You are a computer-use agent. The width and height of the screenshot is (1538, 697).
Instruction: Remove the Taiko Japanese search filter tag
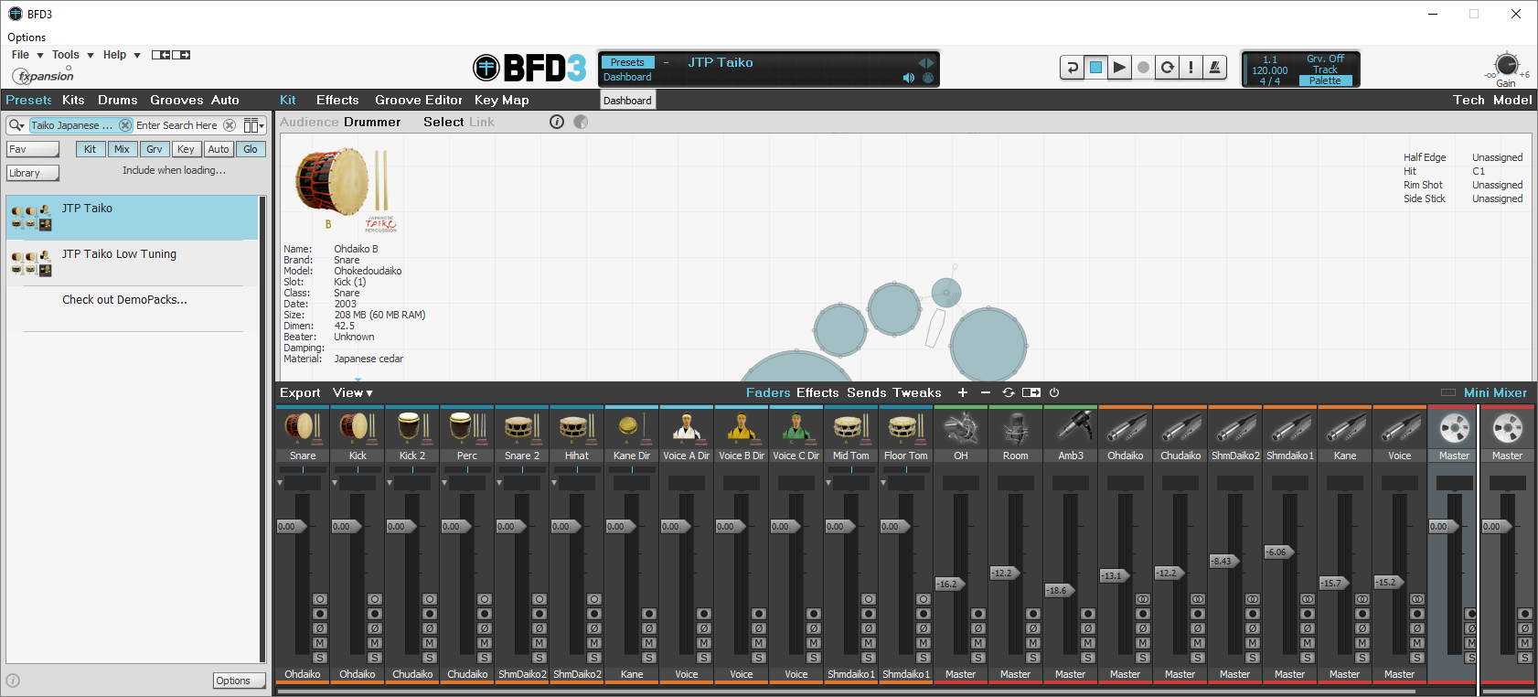tap(125, 125)
